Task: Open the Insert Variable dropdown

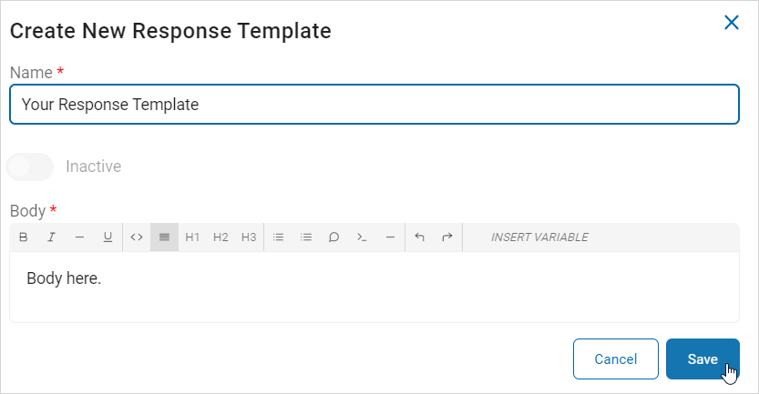Action: (539, 237)
